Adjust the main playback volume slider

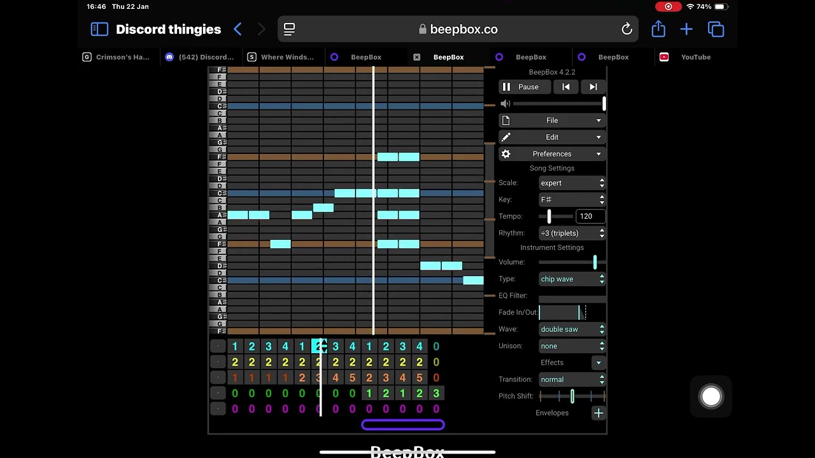point(559,104)
